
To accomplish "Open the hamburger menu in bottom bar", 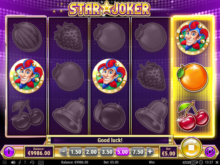I will click(4, 162).
